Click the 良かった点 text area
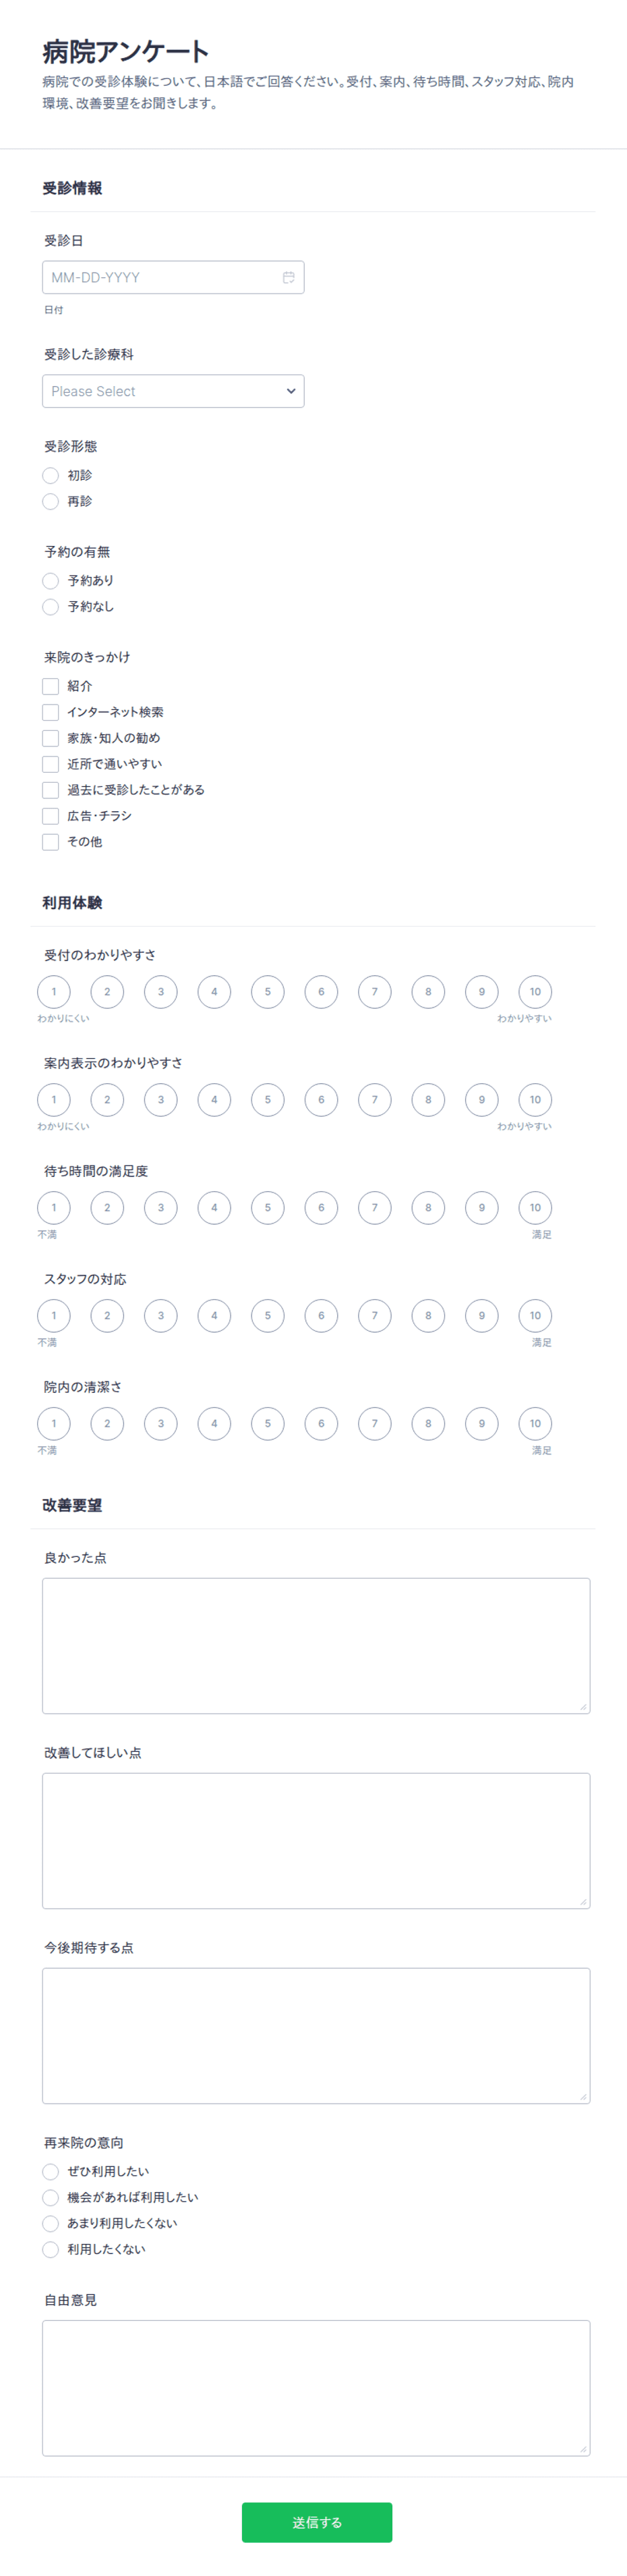This screenshot has height=2576, width=627. click(x=316, y=1646)
